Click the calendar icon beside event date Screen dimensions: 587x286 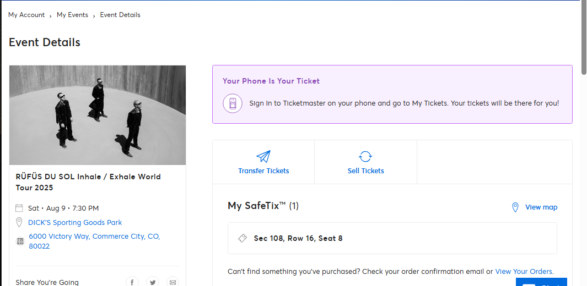tap(19, 208)
